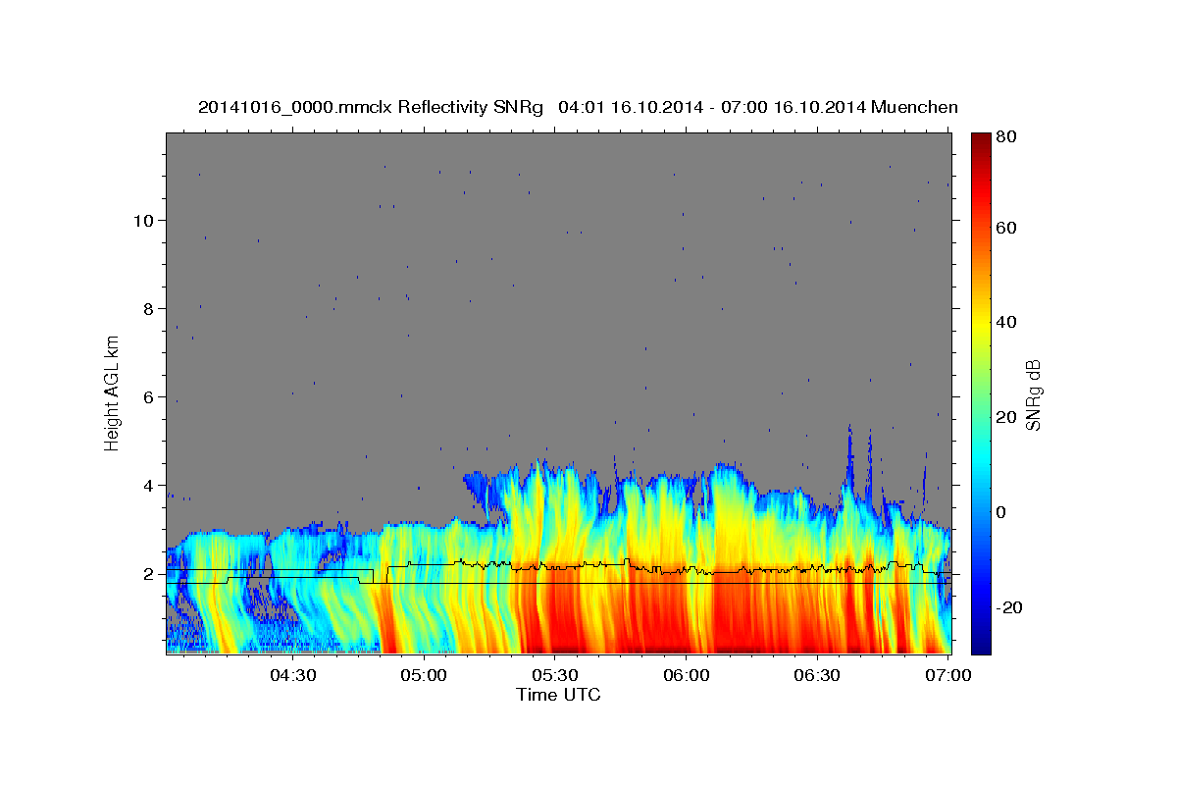The height and width of the screenshot is (785, 1177).
Task: Click the plot title beginning 20141016_0000.mmclx
Action: tap(578, 107)
